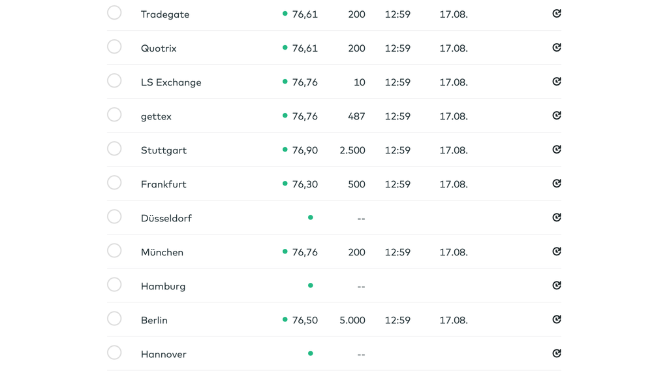Refresh the Tradegate quote
Viewport: 652px width, 371px height.
[557, 14]
